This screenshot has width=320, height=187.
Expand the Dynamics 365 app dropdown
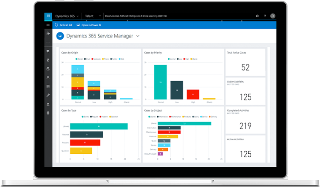coord(78,16)
